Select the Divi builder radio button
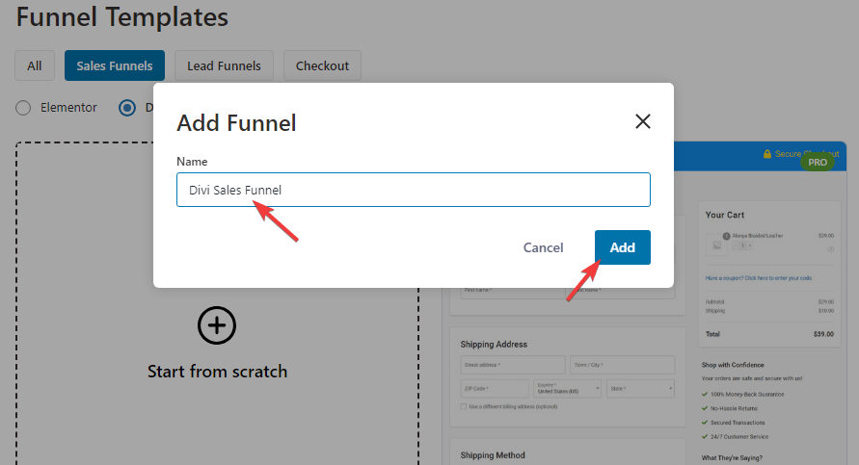Viewport: 859px width, 465px height. coord(127,108)
